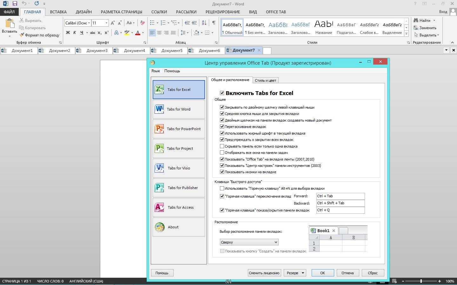
Task: Click the text highlight color marker
Action: pyautogui.click(x=127, y=33)
